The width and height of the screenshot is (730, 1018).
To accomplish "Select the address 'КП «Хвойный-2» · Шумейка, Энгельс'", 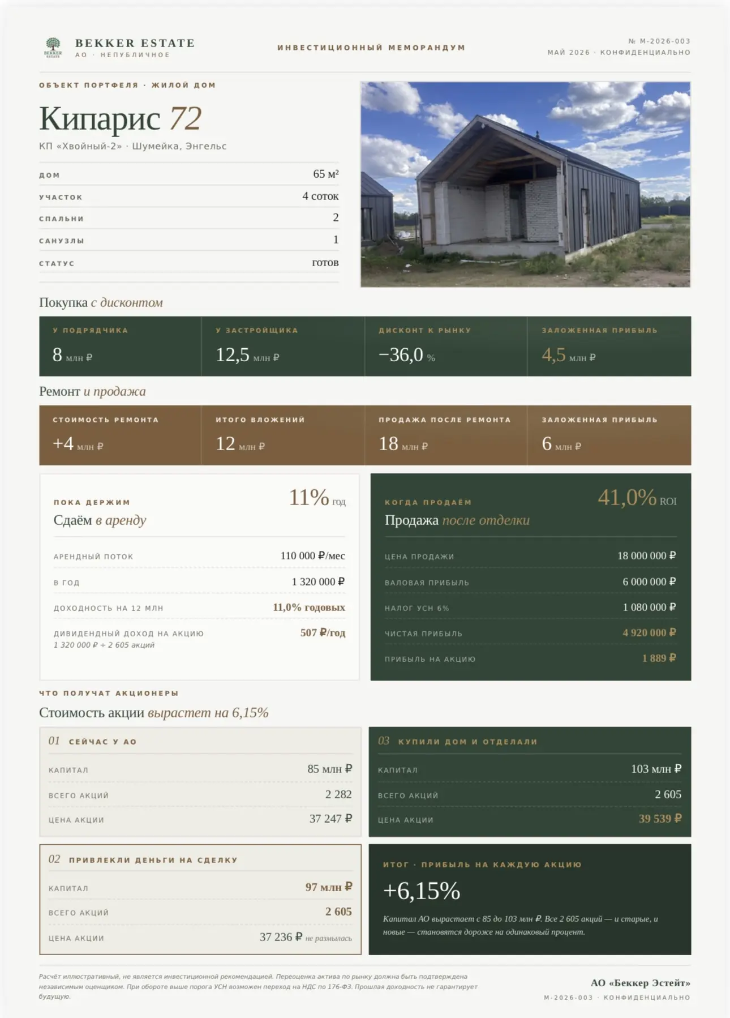I will 133,146.
